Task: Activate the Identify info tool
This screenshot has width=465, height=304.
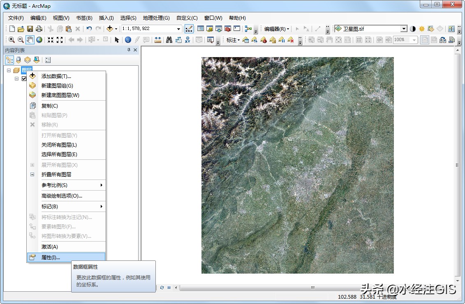Action: click(x=128, y=40)
